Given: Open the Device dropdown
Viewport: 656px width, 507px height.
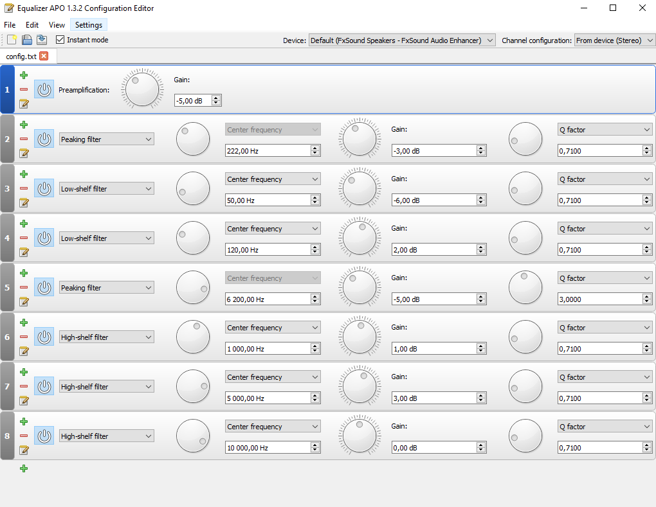Looking at the screenshot, I should (x=402, y=40).
